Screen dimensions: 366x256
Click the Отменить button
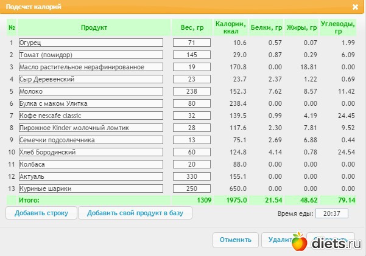[x=236, y=240]
